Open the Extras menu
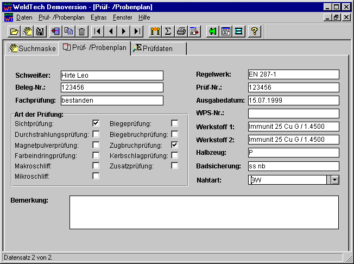Viewport: 354px width, 264px height. coord(99,17)
